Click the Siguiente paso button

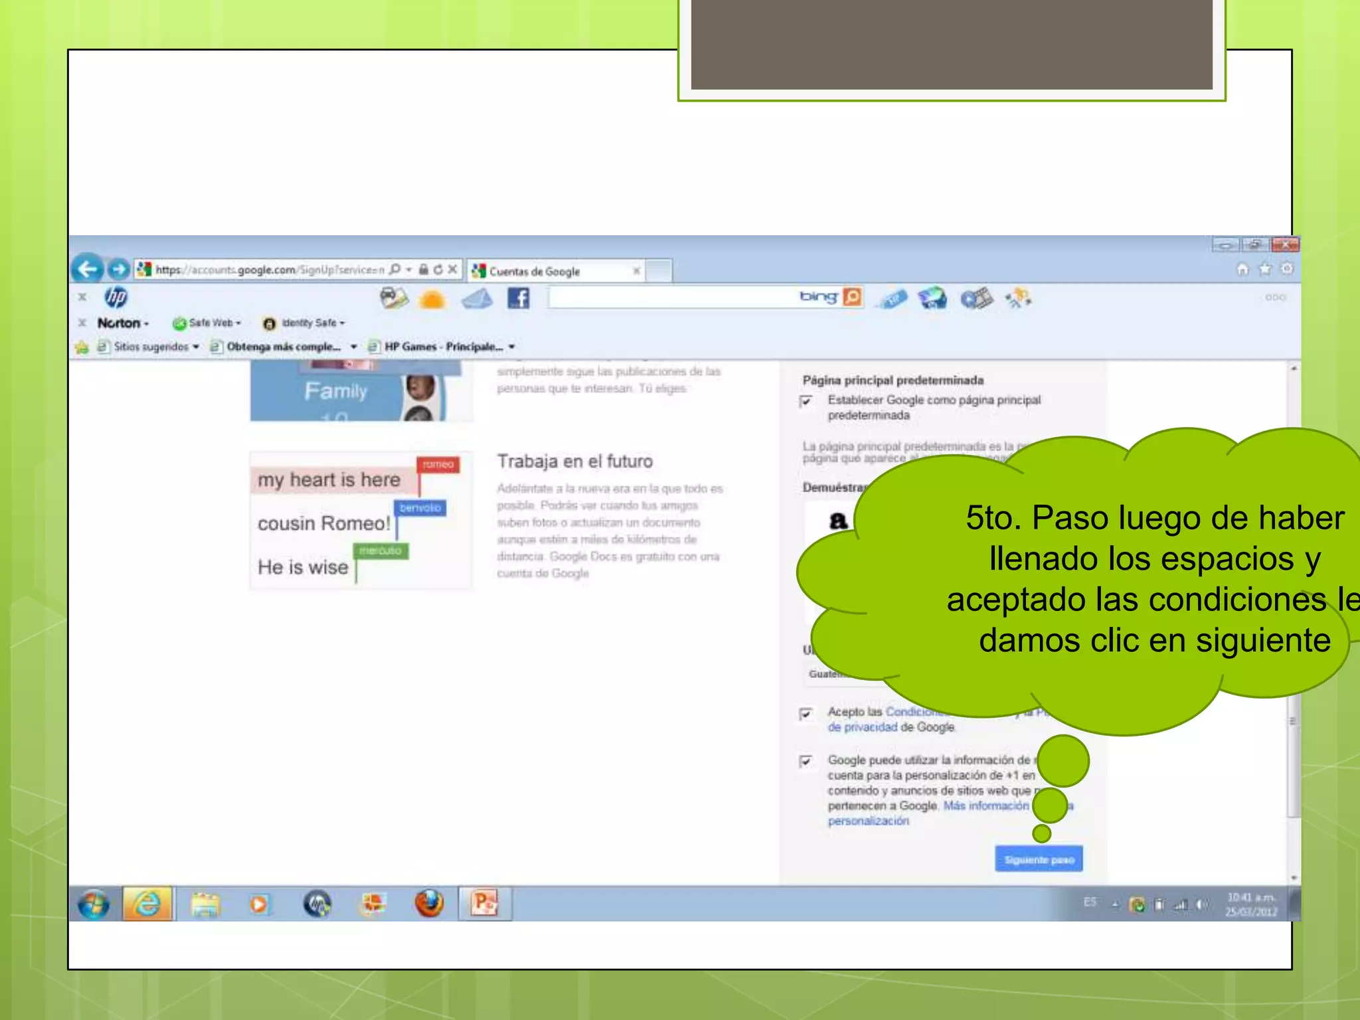tap(1039, 859)
